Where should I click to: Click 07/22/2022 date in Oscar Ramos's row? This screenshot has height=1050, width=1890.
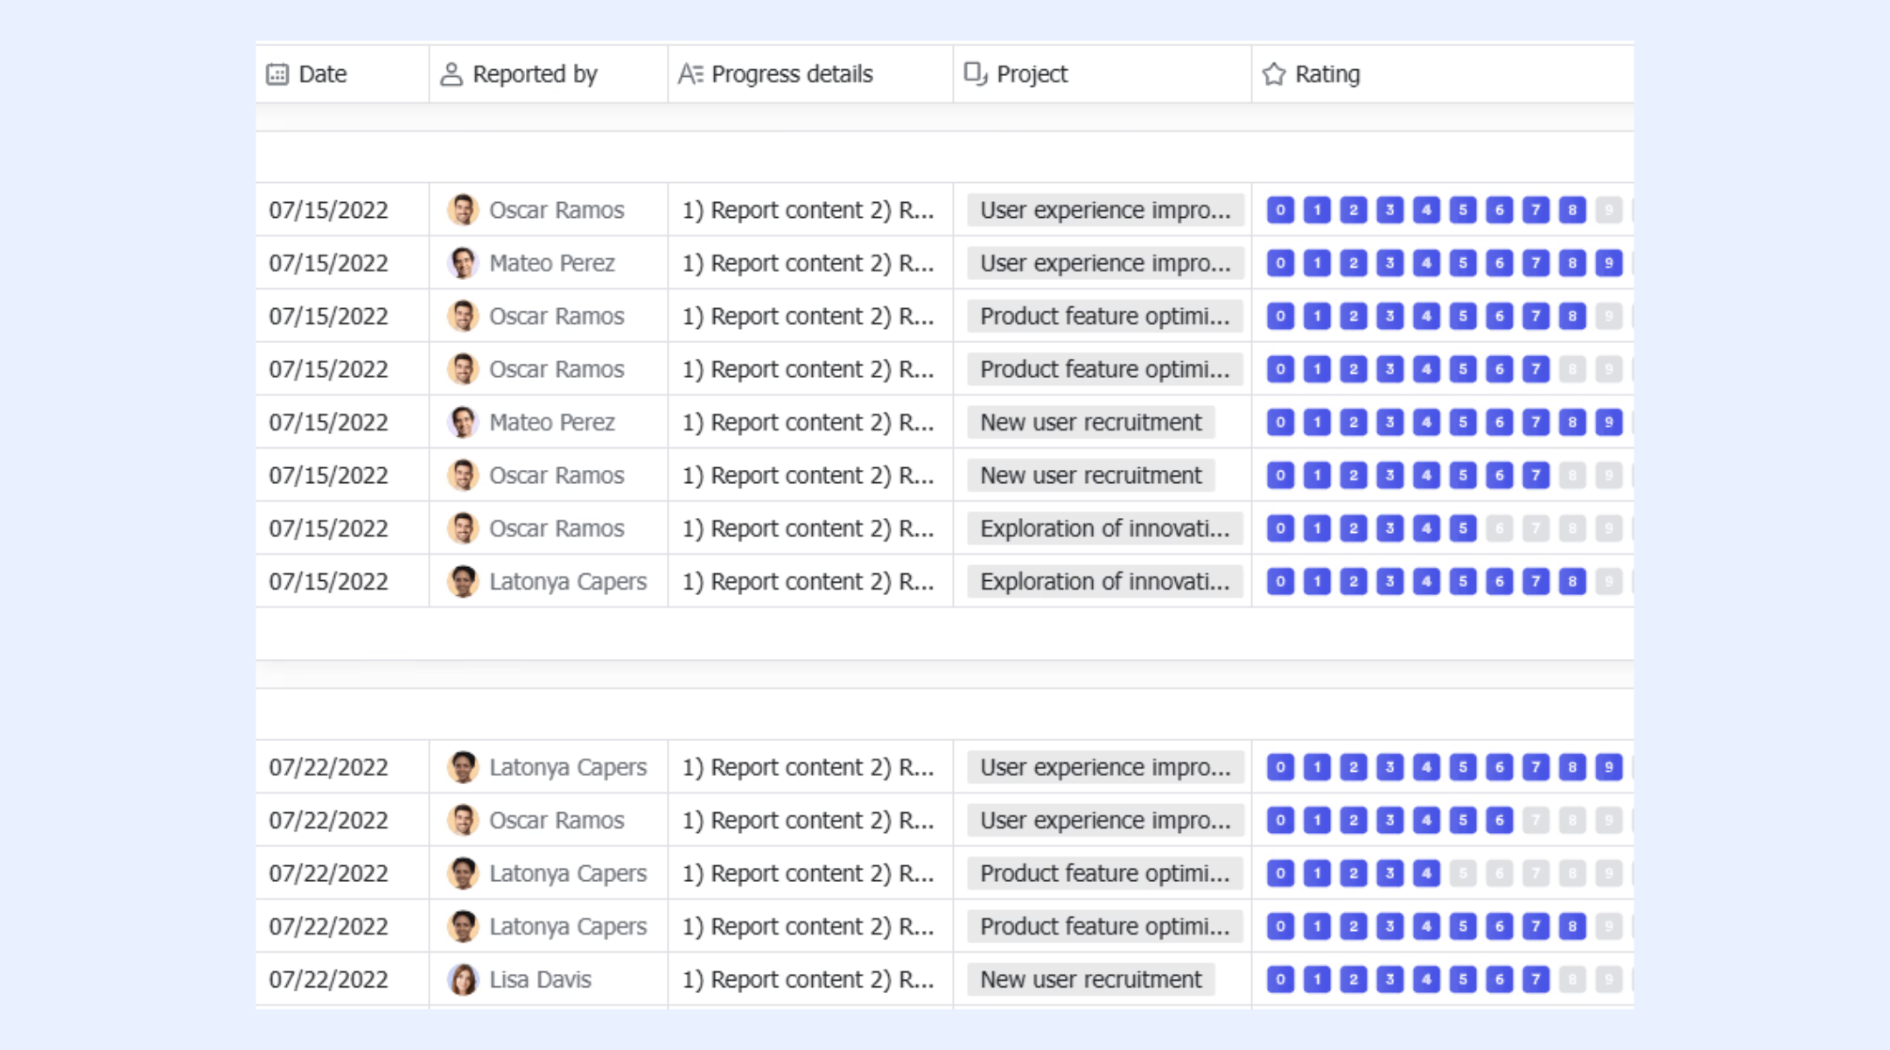pyautogui.click(x=328, y=820)
